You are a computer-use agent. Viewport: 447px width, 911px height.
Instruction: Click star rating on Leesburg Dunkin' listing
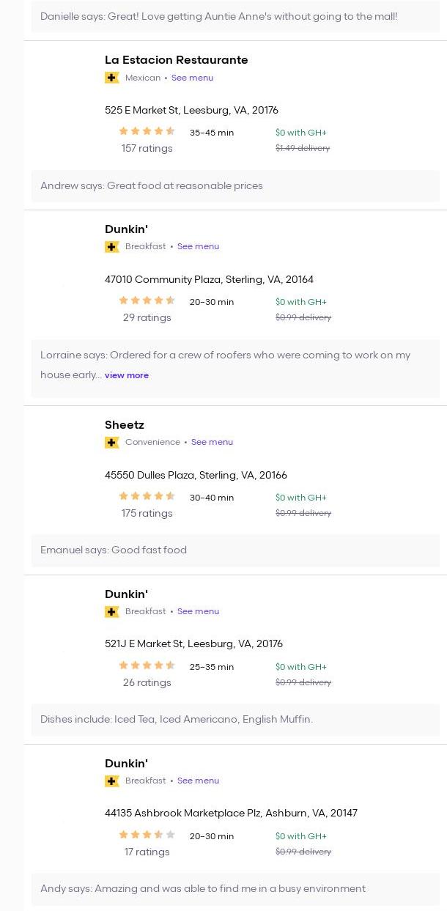tap(147, 666)
